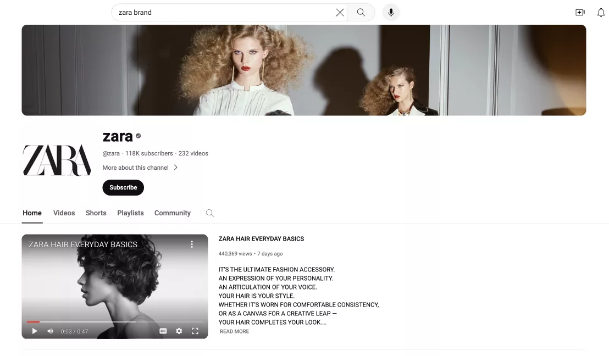609x356 pixels.
Task: Click the 'zara' channel name heading
Action: [118, 136]
